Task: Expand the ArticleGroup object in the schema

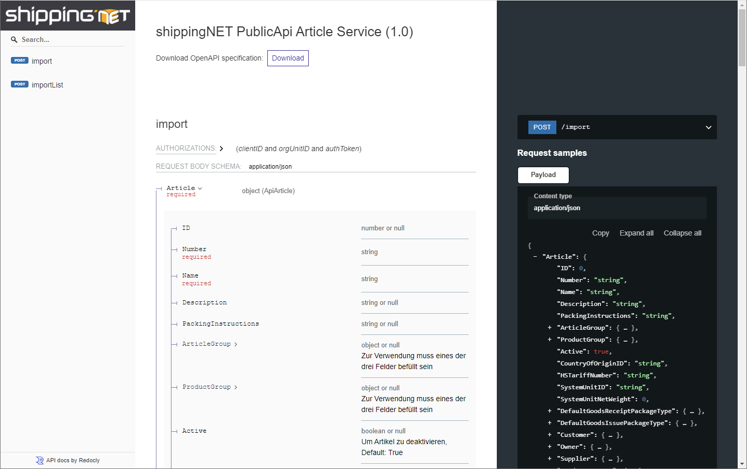Action: tap(235, 343)
